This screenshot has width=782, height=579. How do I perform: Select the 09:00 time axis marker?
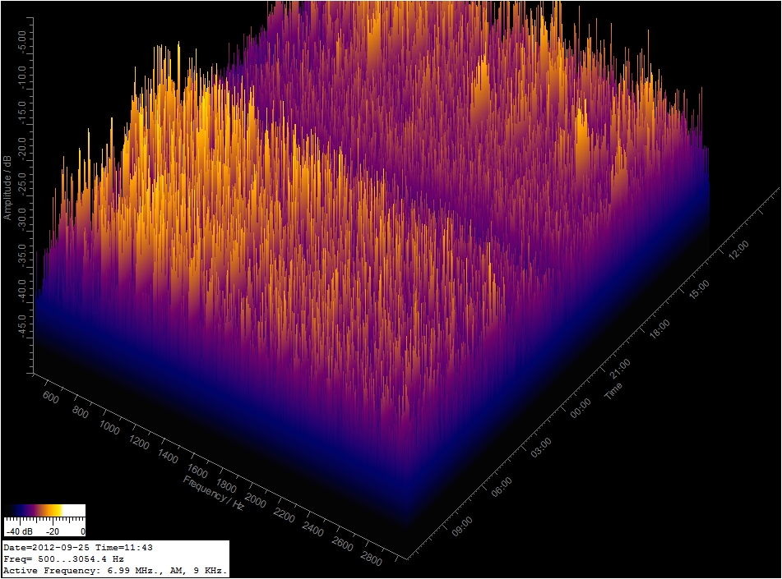[461, 523]
